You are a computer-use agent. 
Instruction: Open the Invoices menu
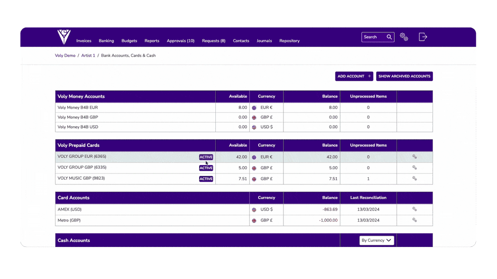[x=84, y=41]
